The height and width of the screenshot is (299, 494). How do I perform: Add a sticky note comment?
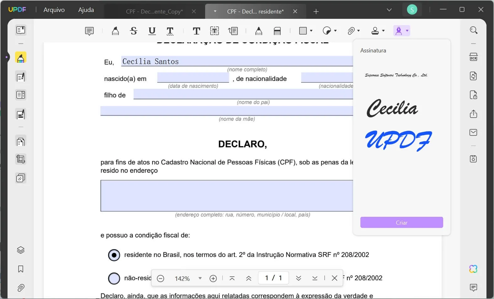click(89, 31)
